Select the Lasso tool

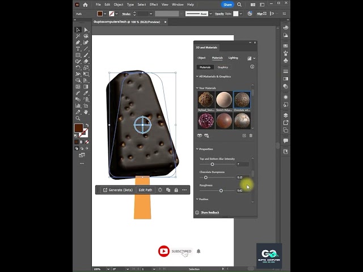[x=86, y=36]
